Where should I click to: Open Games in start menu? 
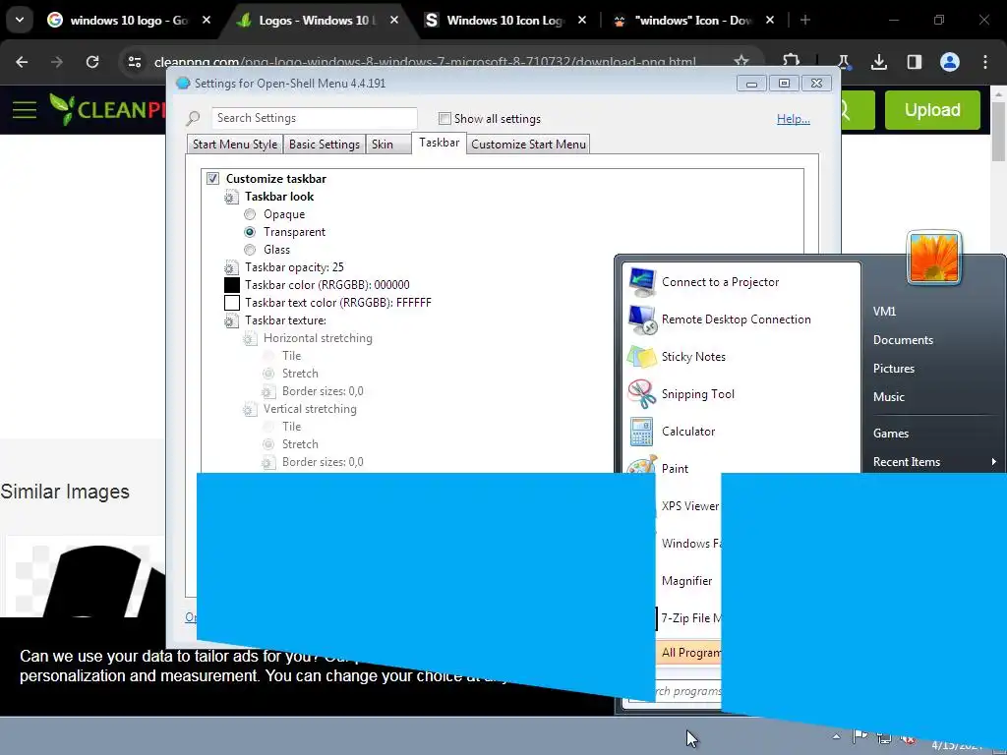[x=891, y=434]
